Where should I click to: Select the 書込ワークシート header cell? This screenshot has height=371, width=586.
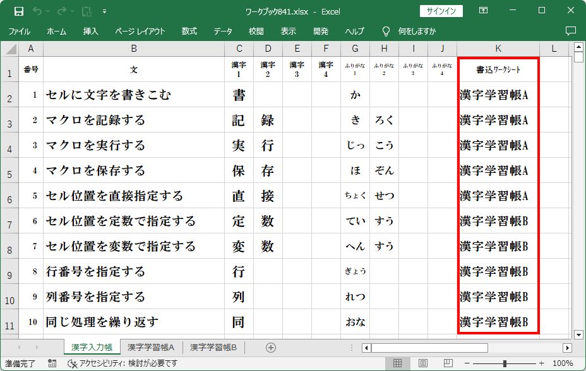coord(498,69)
